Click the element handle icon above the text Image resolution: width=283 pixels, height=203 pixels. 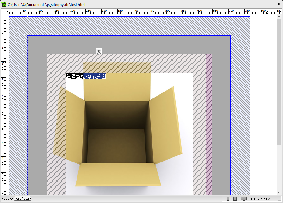99,51
